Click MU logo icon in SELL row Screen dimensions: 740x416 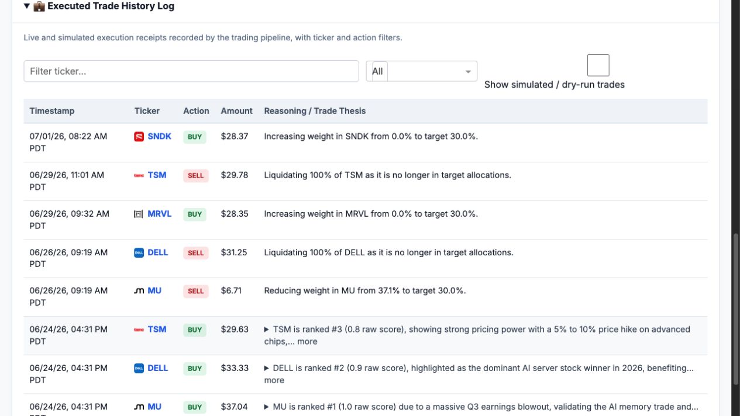tap(139, 291)
